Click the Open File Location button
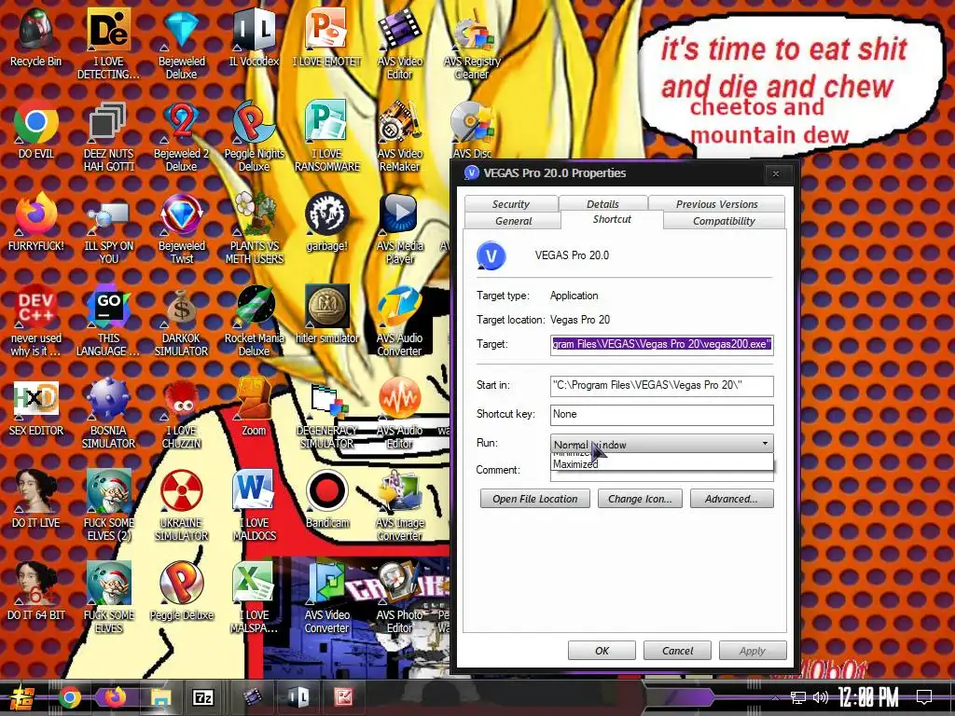 (534, 499)
